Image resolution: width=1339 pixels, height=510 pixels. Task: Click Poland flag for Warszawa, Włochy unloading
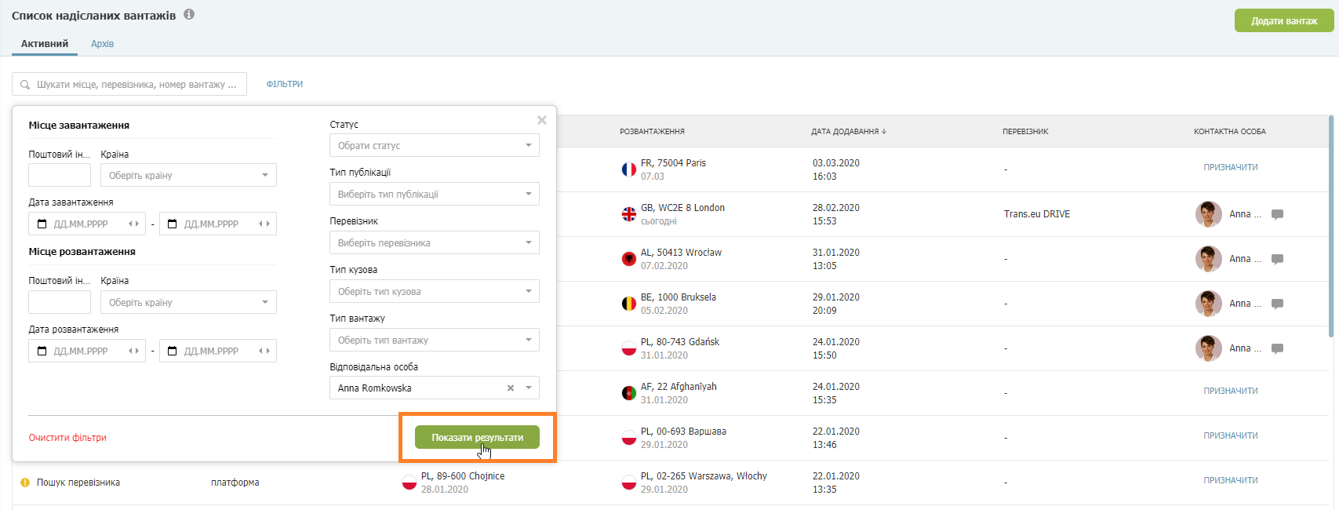(628, 483)
